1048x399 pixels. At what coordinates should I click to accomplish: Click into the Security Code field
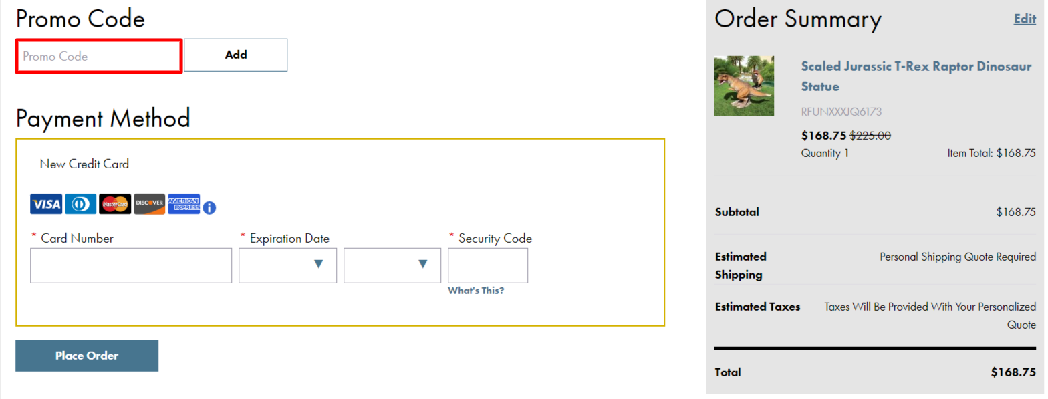click(x=488, y=265)
